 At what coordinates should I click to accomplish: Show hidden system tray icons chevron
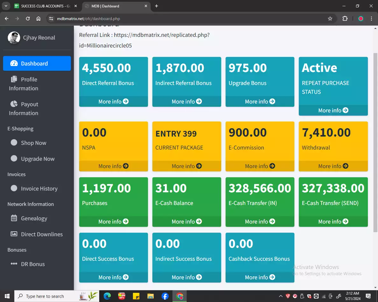click(x=281, y=296)
